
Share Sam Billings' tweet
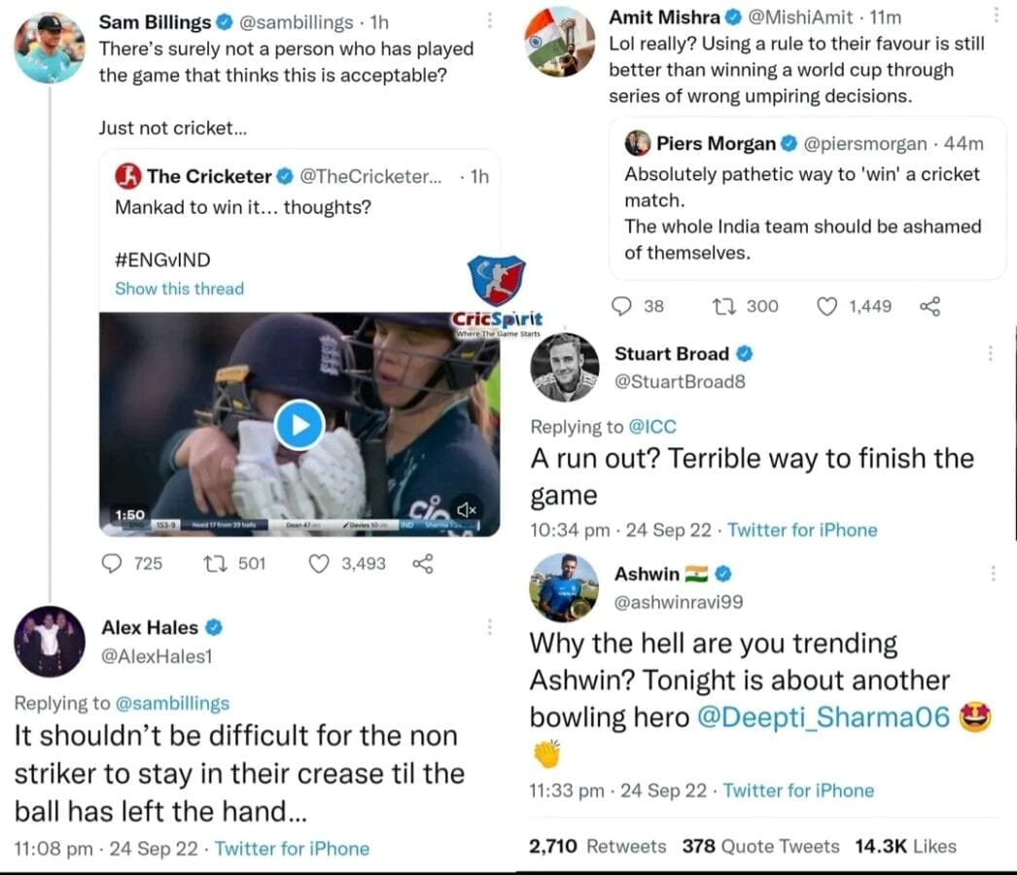coord(423,564)
